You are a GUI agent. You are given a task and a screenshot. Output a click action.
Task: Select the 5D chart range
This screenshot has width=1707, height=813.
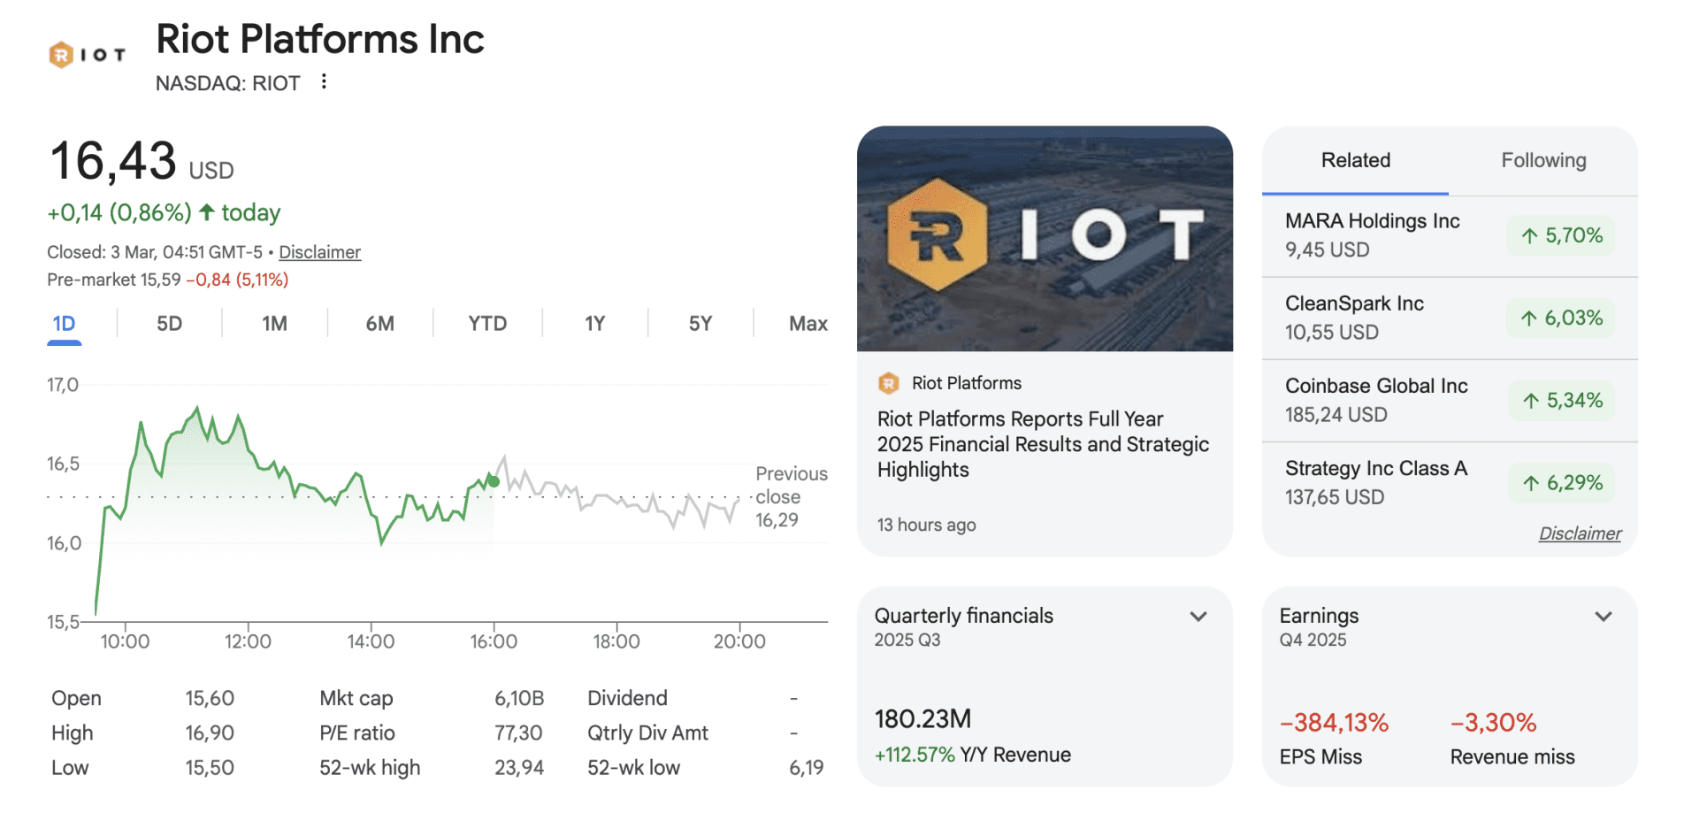coord(169,324)
